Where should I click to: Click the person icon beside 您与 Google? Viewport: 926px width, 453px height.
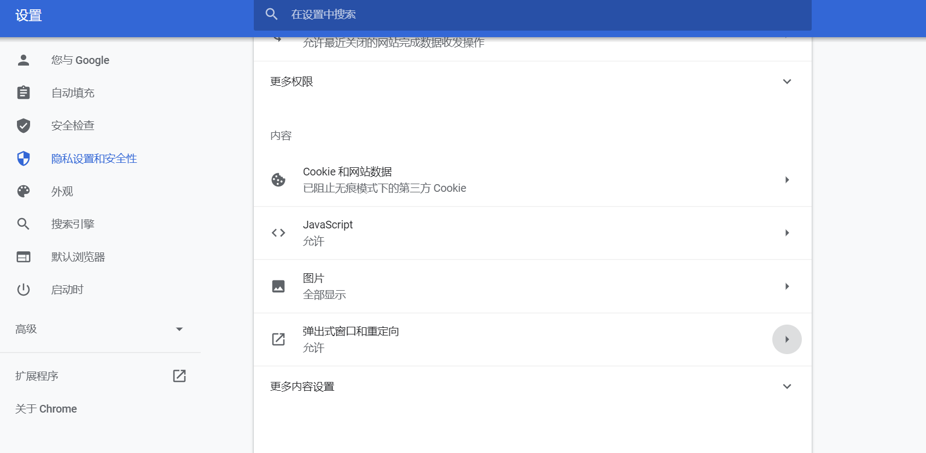point(24,60)
